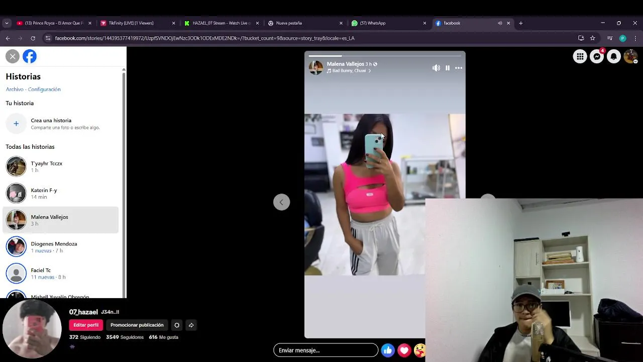This screenshot has height=362, width=643.
Task: Open the account profile picture menu
Action: [x=630, y=57]
